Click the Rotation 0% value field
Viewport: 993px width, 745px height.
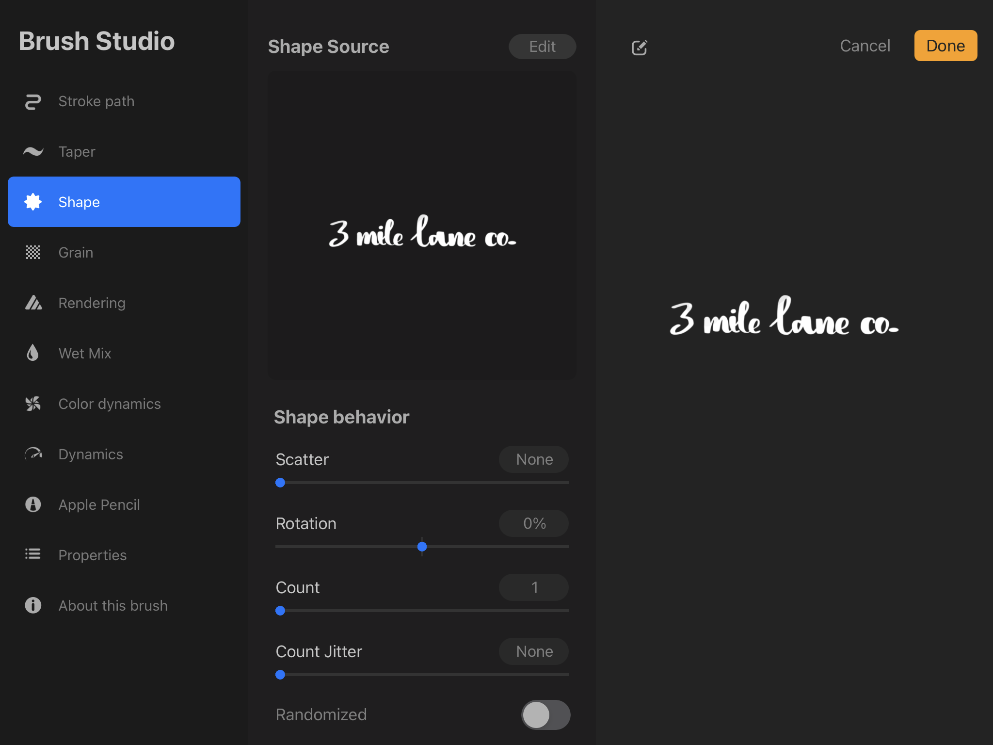[534, 523]
